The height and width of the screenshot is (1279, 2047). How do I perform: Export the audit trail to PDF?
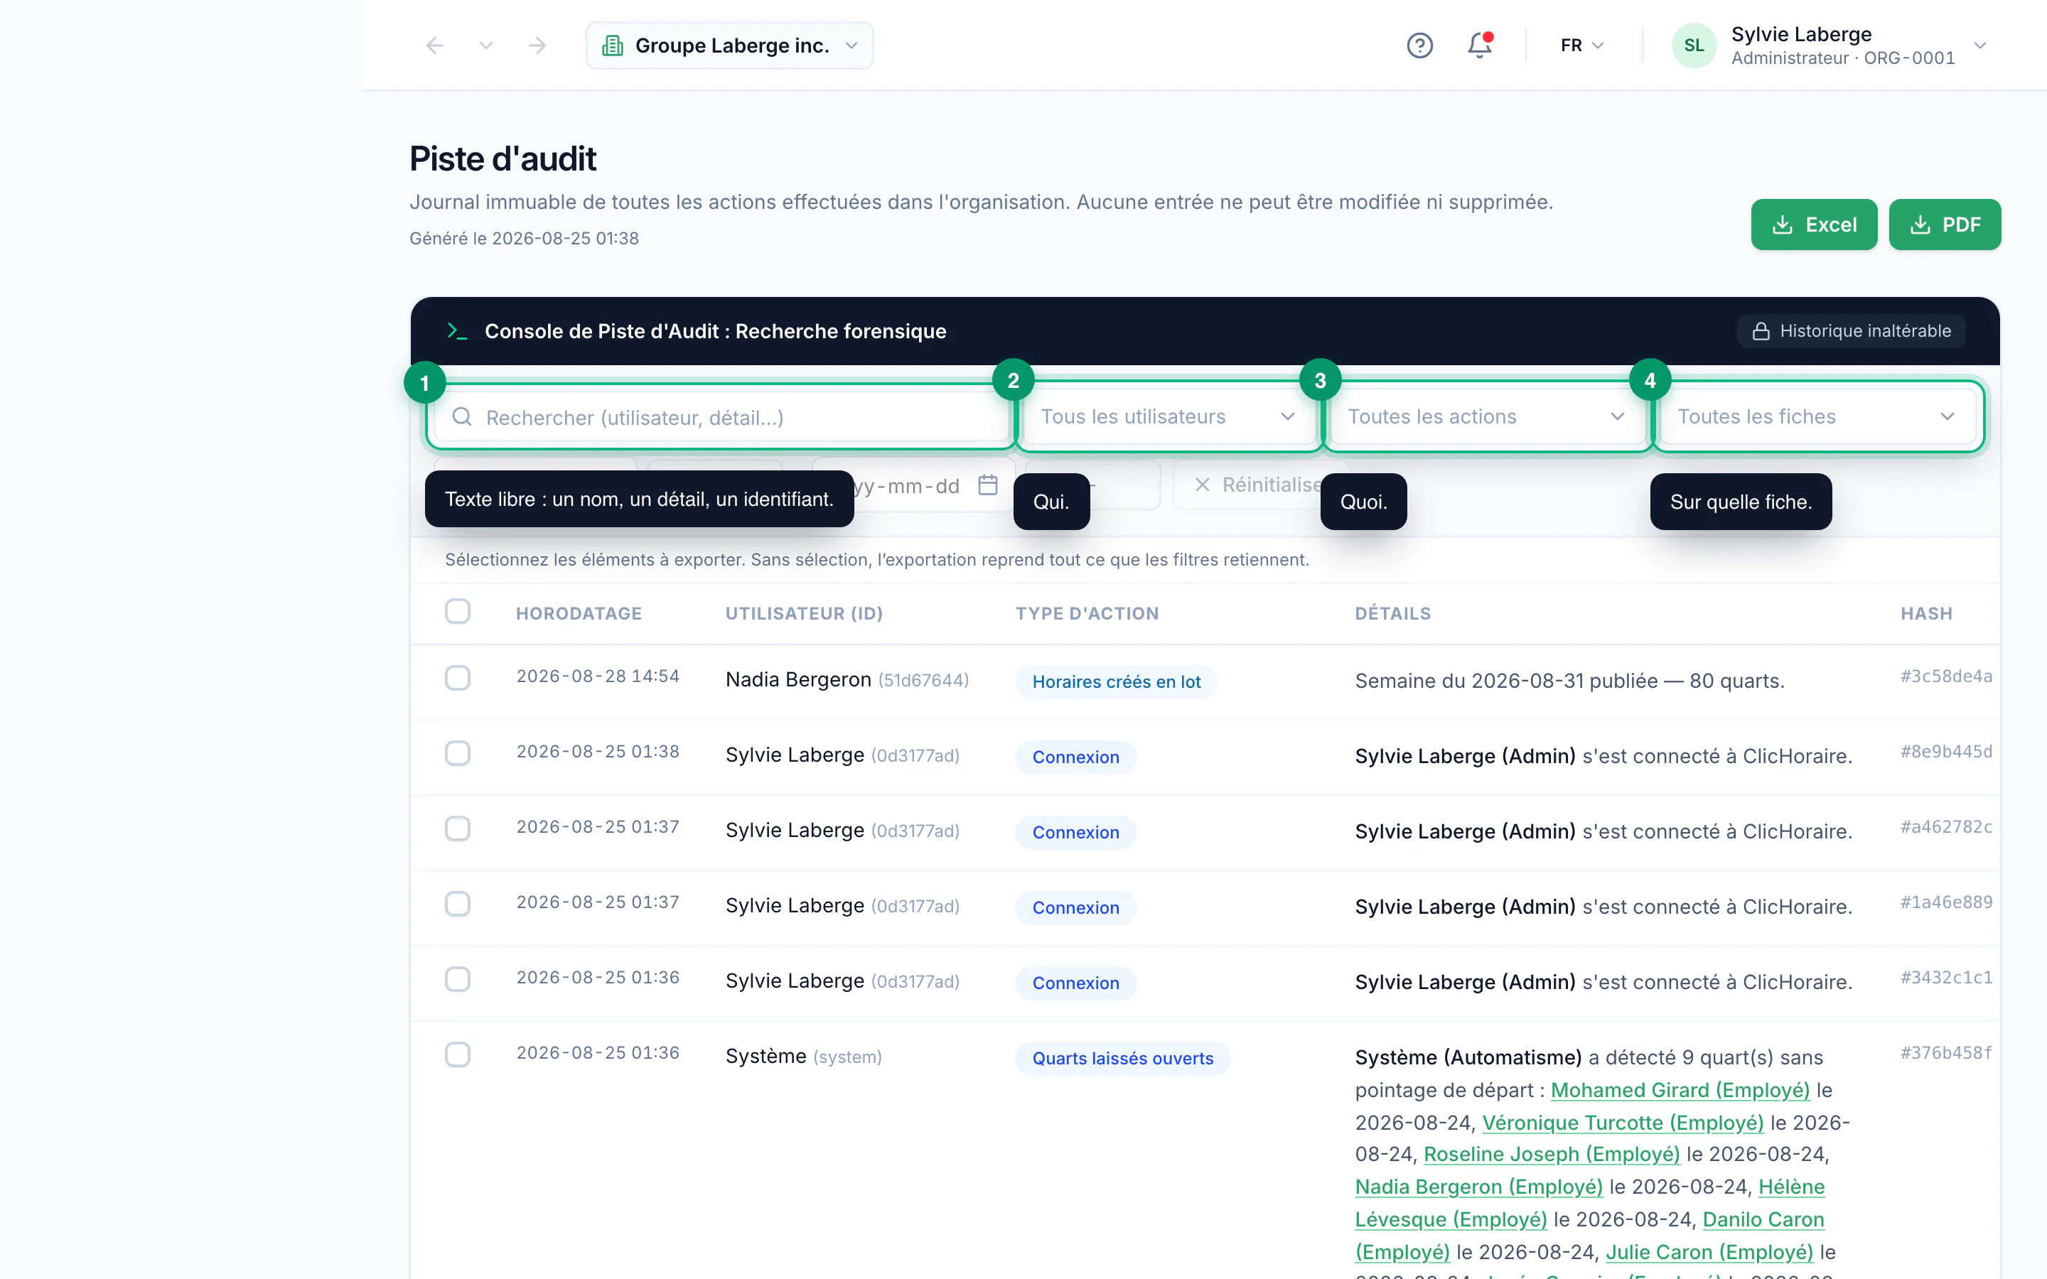pos(1945,224)
